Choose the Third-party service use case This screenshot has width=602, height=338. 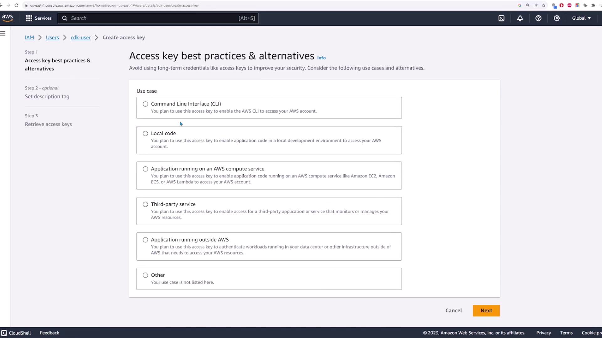pos(145,204)
